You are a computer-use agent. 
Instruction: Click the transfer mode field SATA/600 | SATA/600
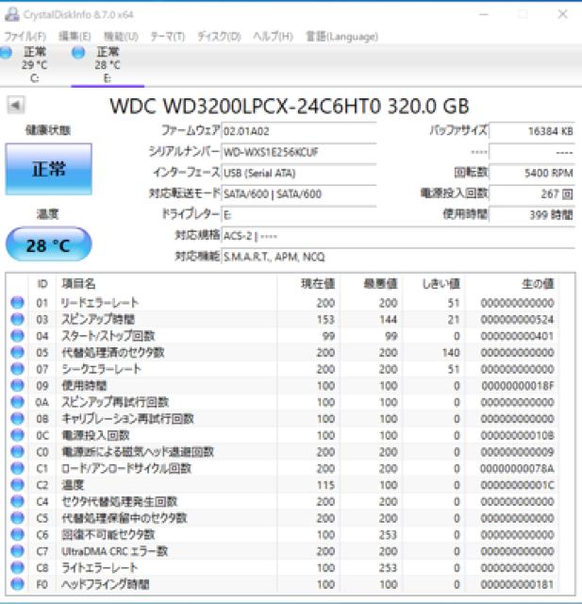click(299, 193)
